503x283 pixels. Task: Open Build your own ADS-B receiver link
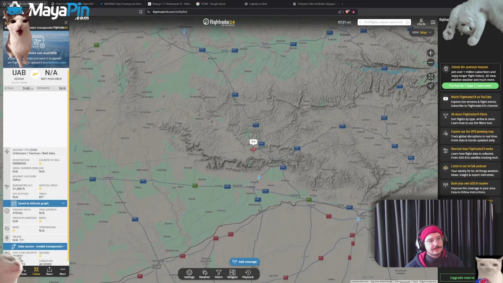[x=470, y=184]
